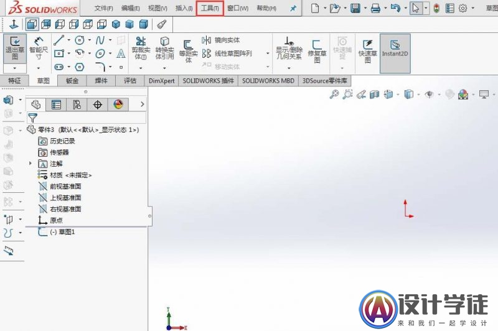The height and width of the screenshot is (331, 498).
Task: Open the 编辑(E) menu
Action: pos(130,8)
